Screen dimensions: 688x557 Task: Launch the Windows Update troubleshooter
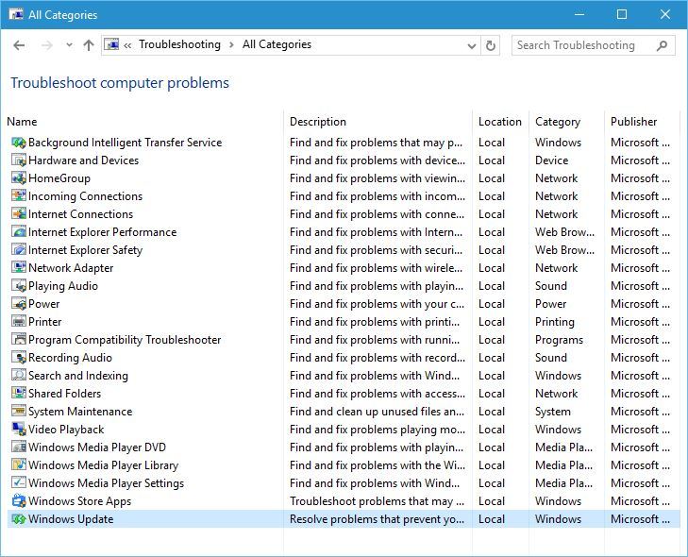click(71, 519)
